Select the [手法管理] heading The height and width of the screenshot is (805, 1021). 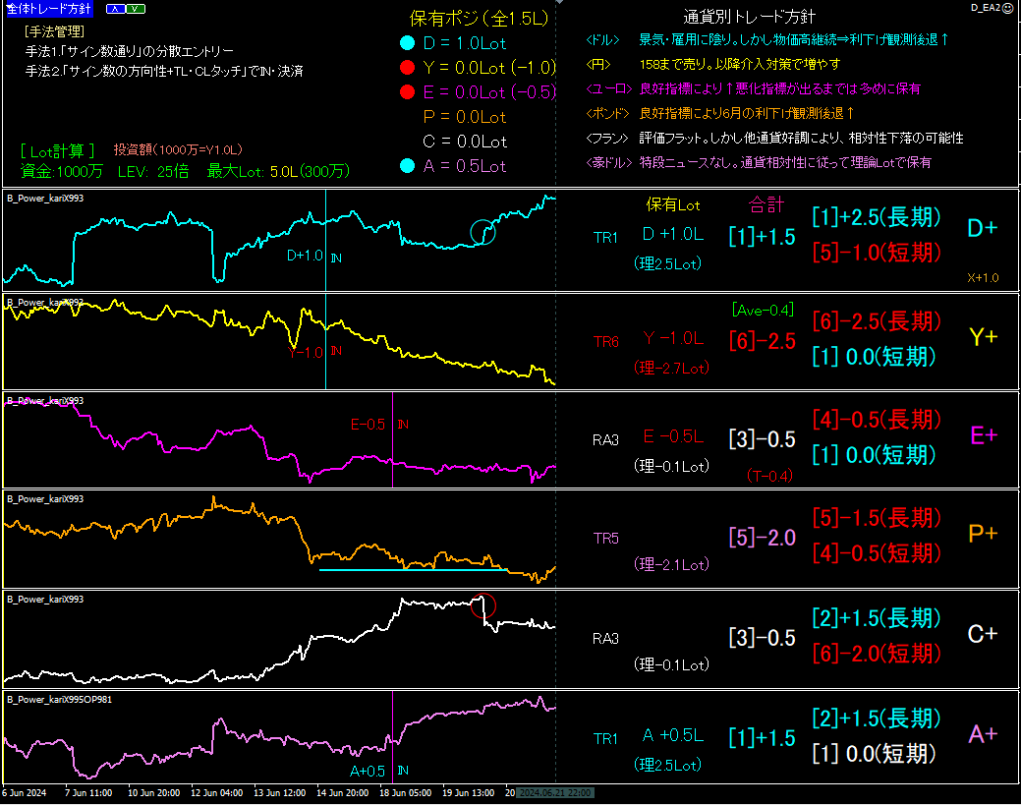pos(54,31)
